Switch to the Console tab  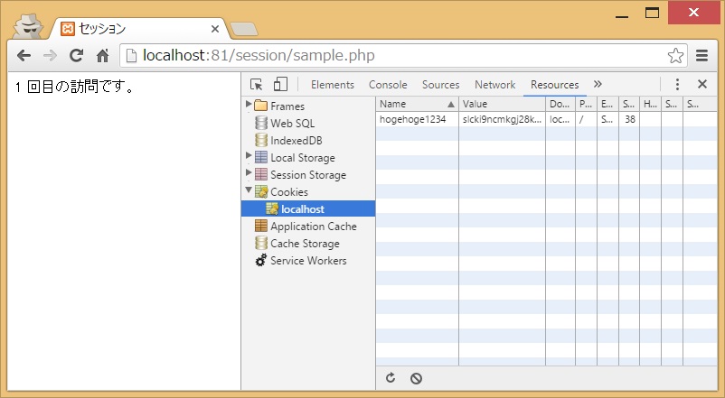388,85
